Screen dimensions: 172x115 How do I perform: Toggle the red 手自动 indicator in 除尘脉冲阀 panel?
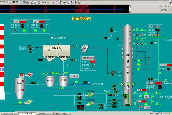tap(93, 62)
